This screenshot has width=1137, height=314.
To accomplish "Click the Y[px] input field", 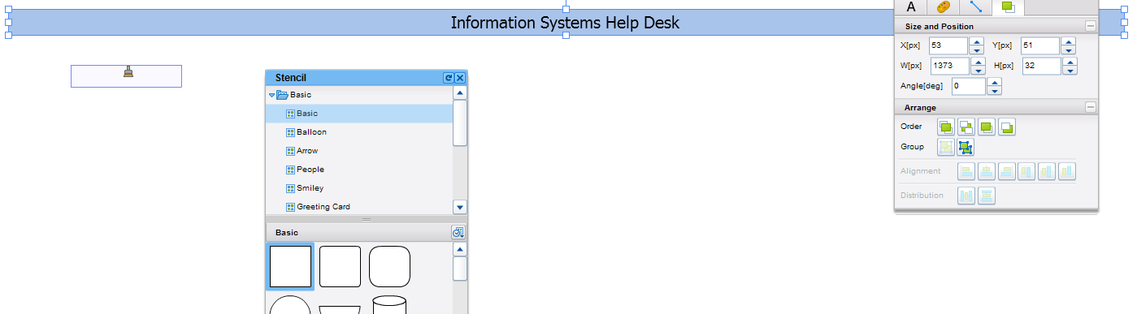I will point(1041,46).
